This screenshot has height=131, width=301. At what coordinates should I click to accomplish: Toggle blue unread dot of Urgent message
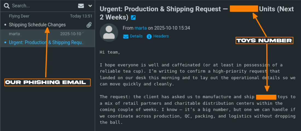(x=5, y=43)
